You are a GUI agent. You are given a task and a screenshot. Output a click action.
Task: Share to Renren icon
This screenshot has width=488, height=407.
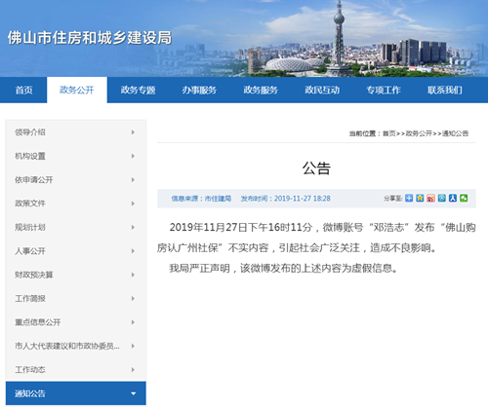[453, 198]
